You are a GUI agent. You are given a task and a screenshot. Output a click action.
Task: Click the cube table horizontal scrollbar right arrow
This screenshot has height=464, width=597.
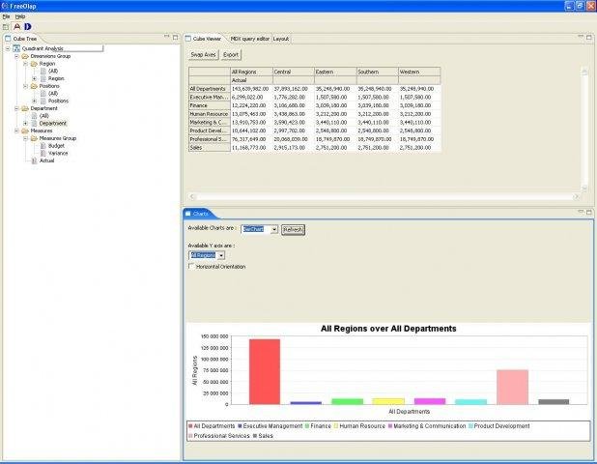coord(576,196)
